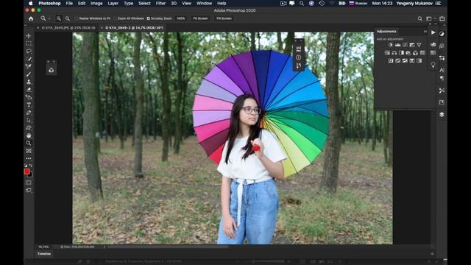
Task: Click the search icon in options bar
Action: [x=419, y=18]
